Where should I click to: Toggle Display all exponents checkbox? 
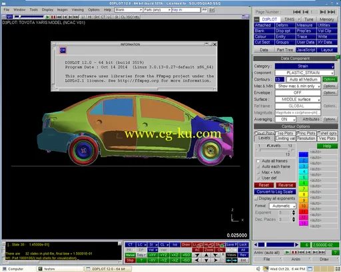point(256,198)
